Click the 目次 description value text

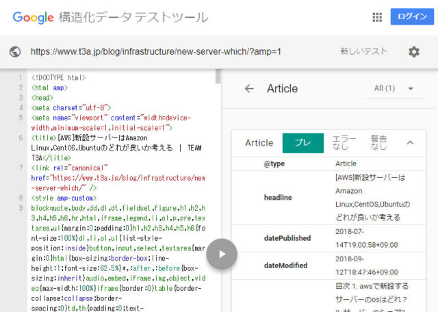372,297
